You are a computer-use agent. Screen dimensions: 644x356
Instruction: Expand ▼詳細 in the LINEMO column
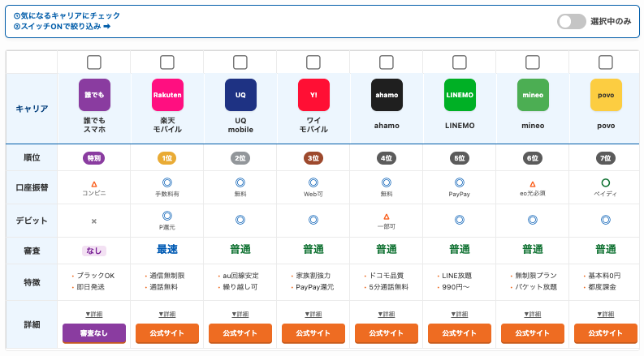(460, 314)
